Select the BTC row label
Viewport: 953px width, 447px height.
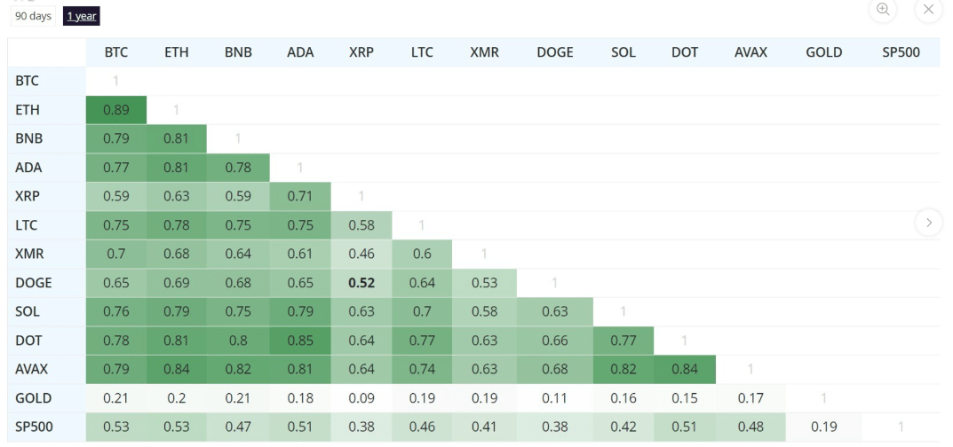(47, 82)
